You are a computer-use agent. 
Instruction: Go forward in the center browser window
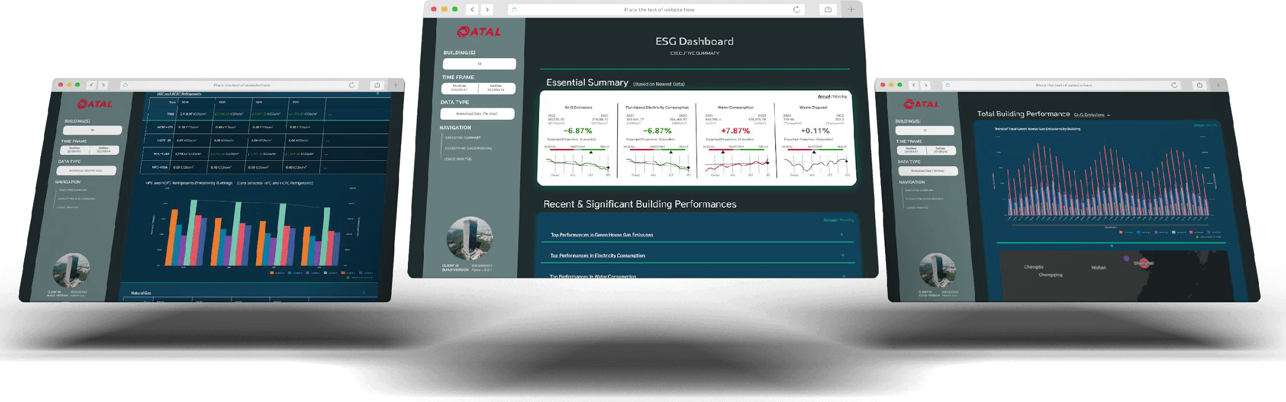pos(487,9)
